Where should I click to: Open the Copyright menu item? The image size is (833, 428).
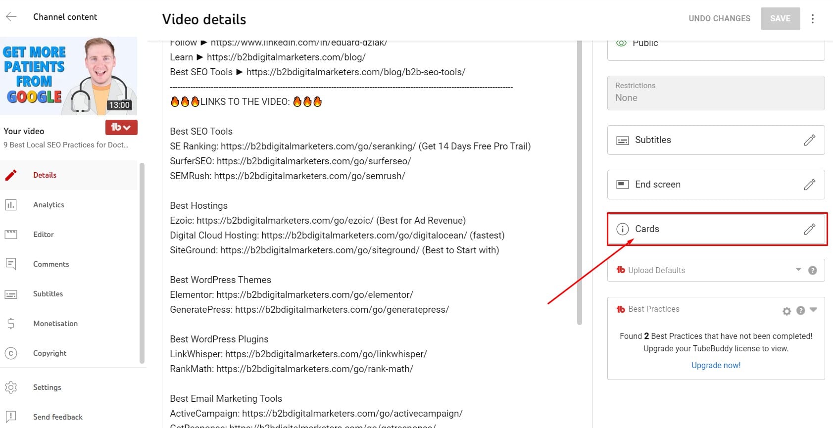click(69, 353)
